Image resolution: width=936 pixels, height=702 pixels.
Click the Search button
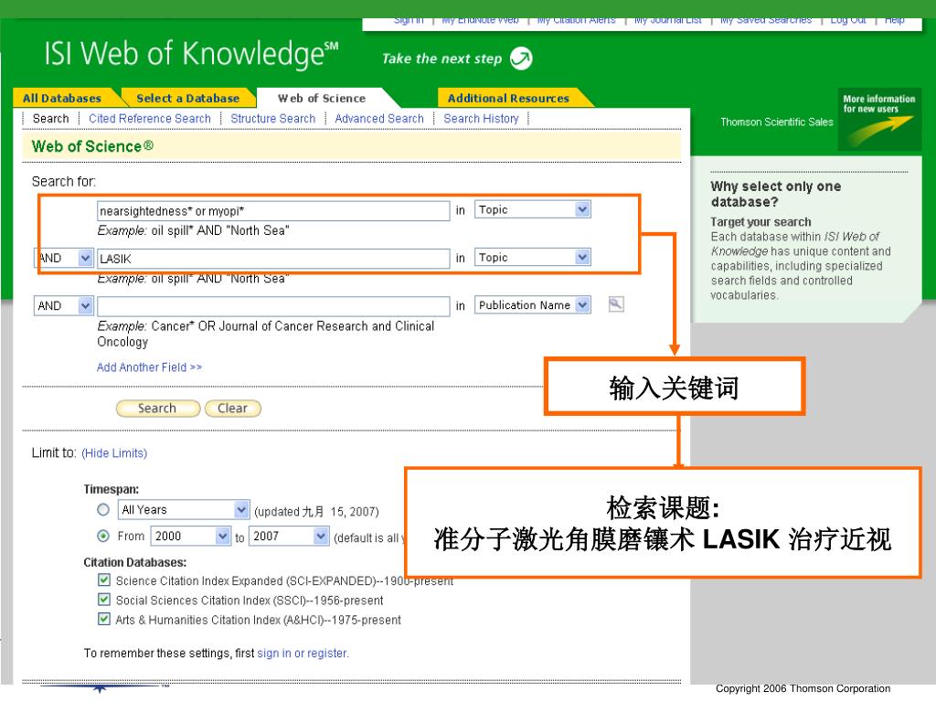coord(157,409)
